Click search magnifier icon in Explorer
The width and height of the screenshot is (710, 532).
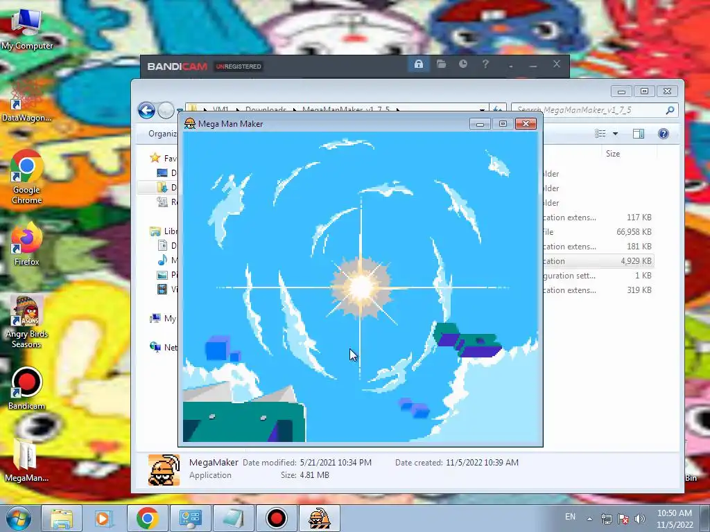click(670, 110)
